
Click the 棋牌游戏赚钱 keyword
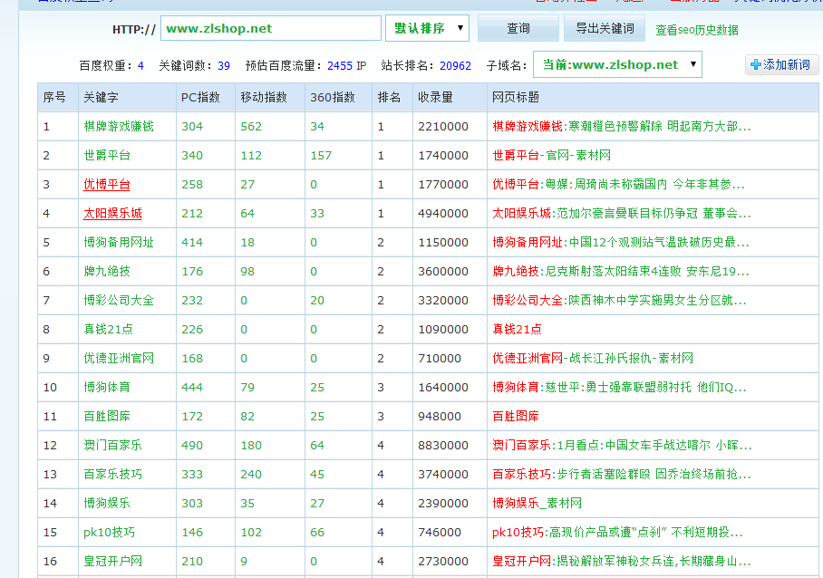[x=119, y=127]
